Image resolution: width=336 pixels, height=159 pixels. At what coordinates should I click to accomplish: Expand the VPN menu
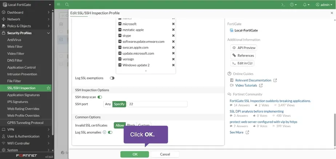pyautogui.click(x=26, y=130)
